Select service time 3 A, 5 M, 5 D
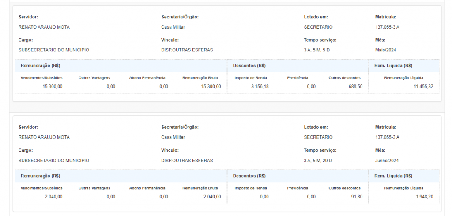 [x=316, y=50]
